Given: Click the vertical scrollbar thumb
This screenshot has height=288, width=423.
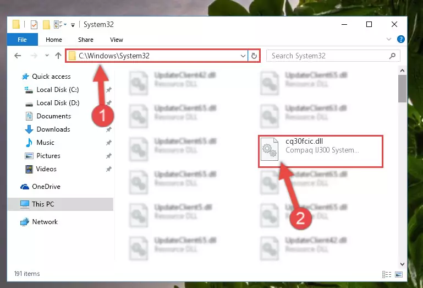Looking at the screenshot, I should 402,89.
